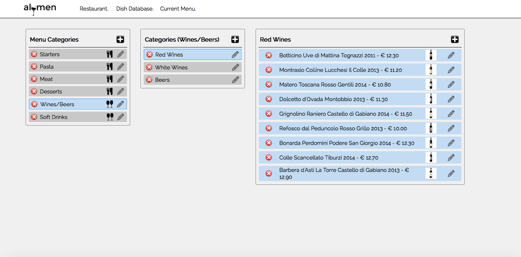This screenshot has height=257, width=521.
Task: Edit Barbera d'Asti La Torre wine
Action: (451, 173)
